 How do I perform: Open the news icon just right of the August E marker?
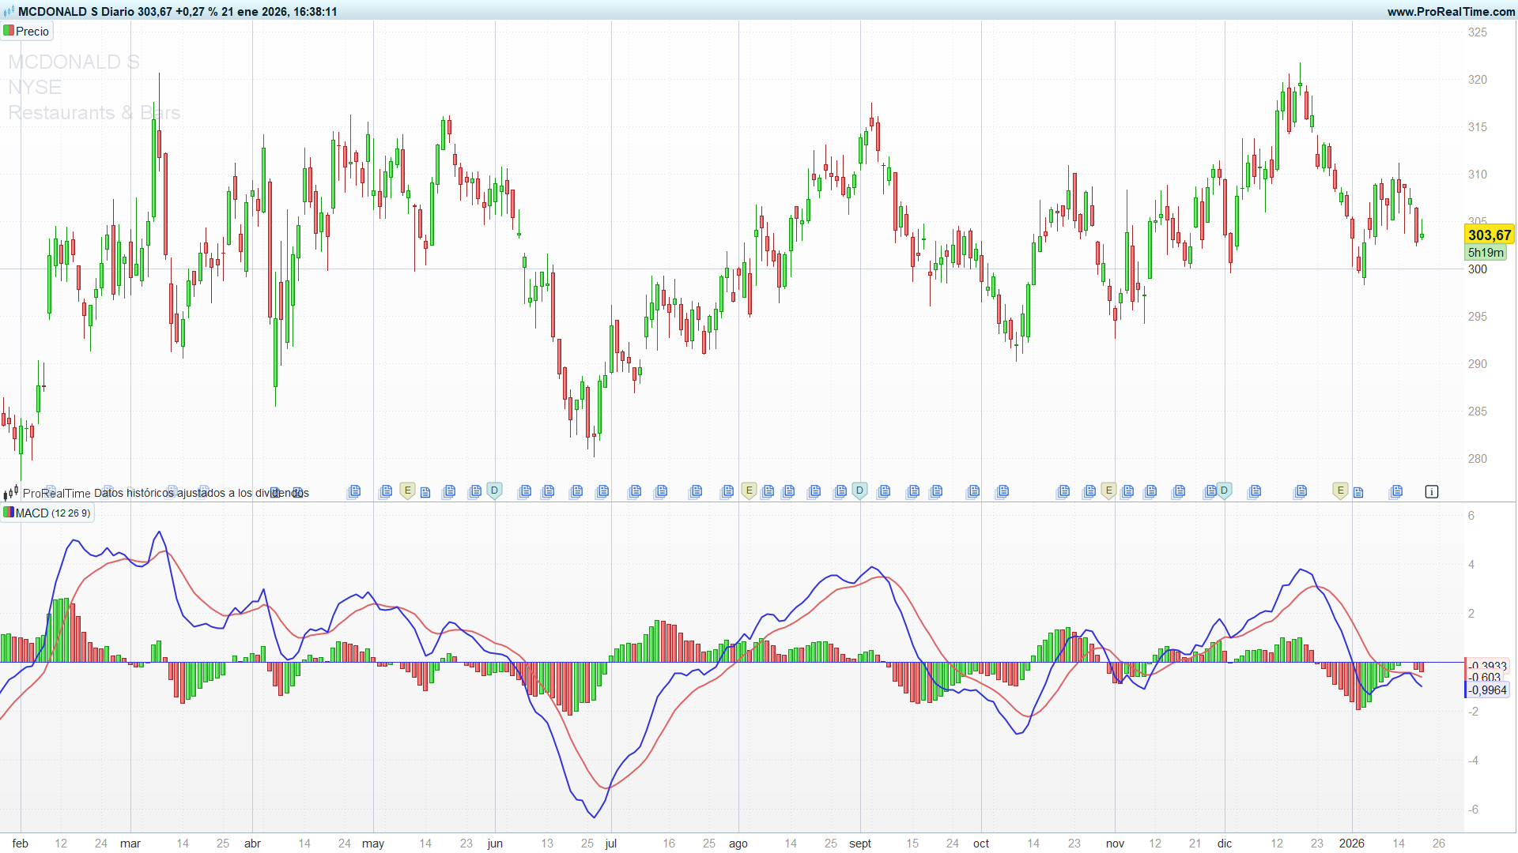[768, 491]
